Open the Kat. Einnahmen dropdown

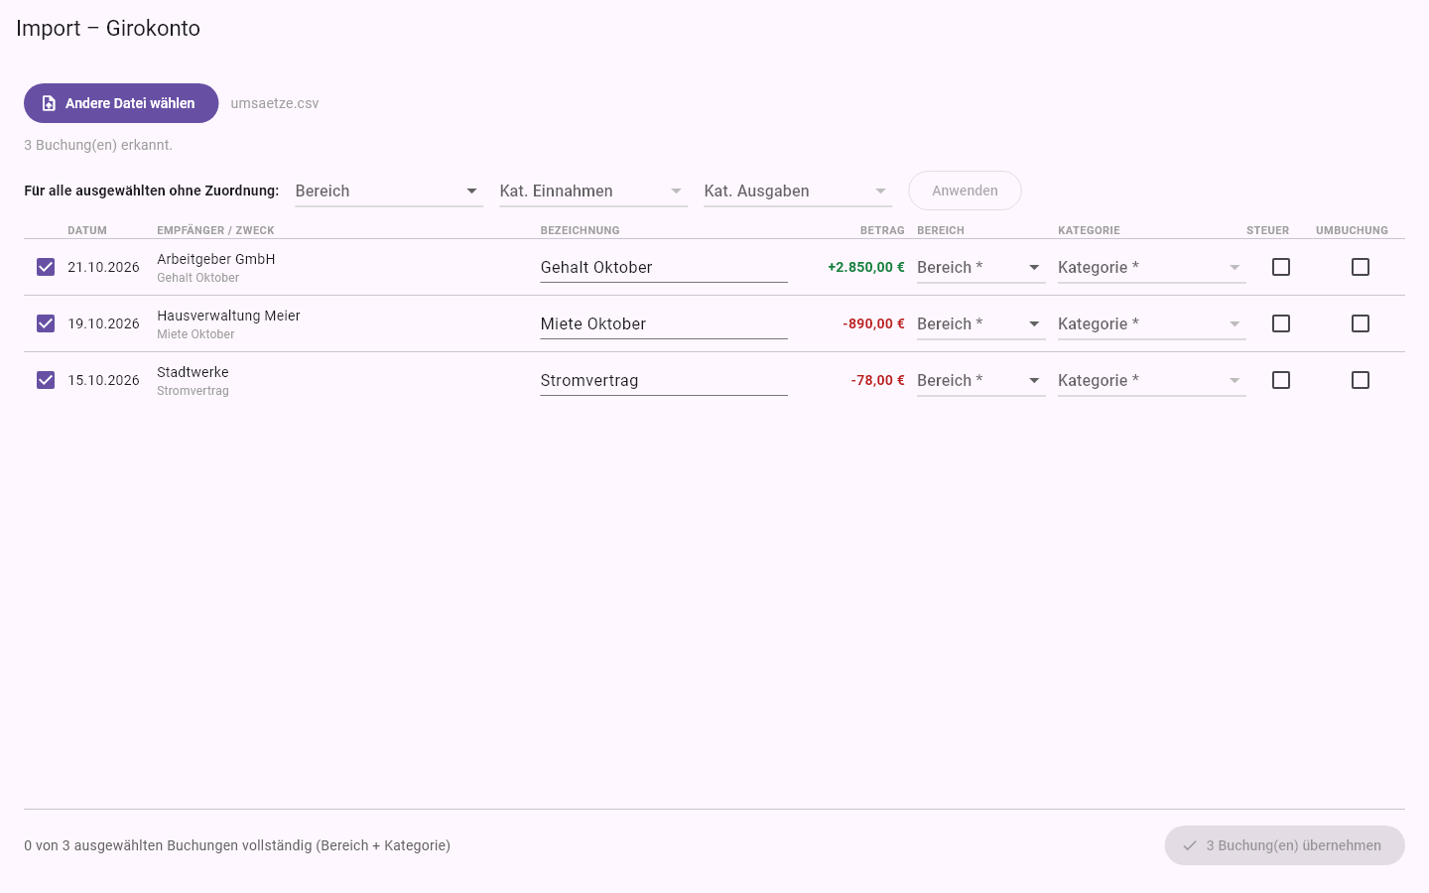[593, 191]
